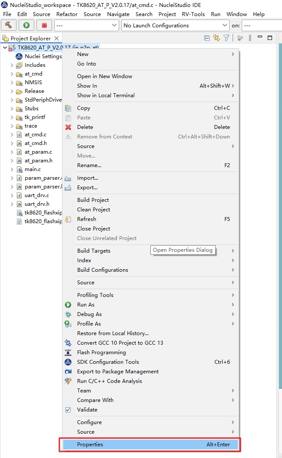Image resolution: width=282 pixels, height=458 pixels.
Task: Open Project Explorer view menu dots
Action: pos(250,38)
